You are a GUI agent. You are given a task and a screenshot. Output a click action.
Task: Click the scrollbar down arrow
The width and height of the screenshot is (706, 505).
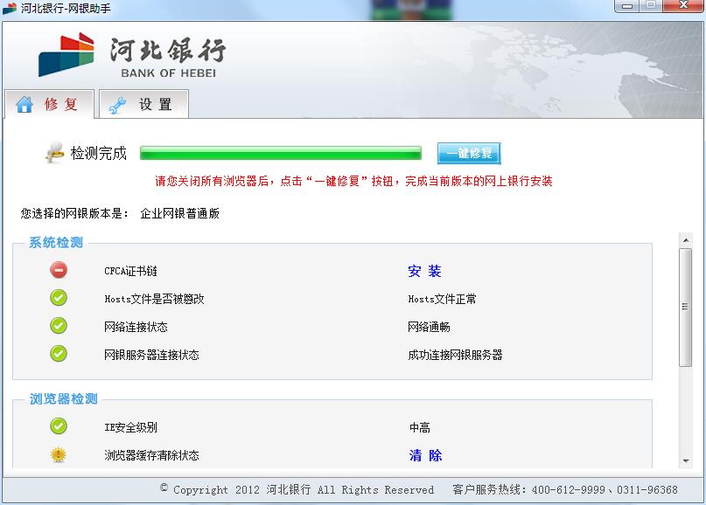(686, 461)
